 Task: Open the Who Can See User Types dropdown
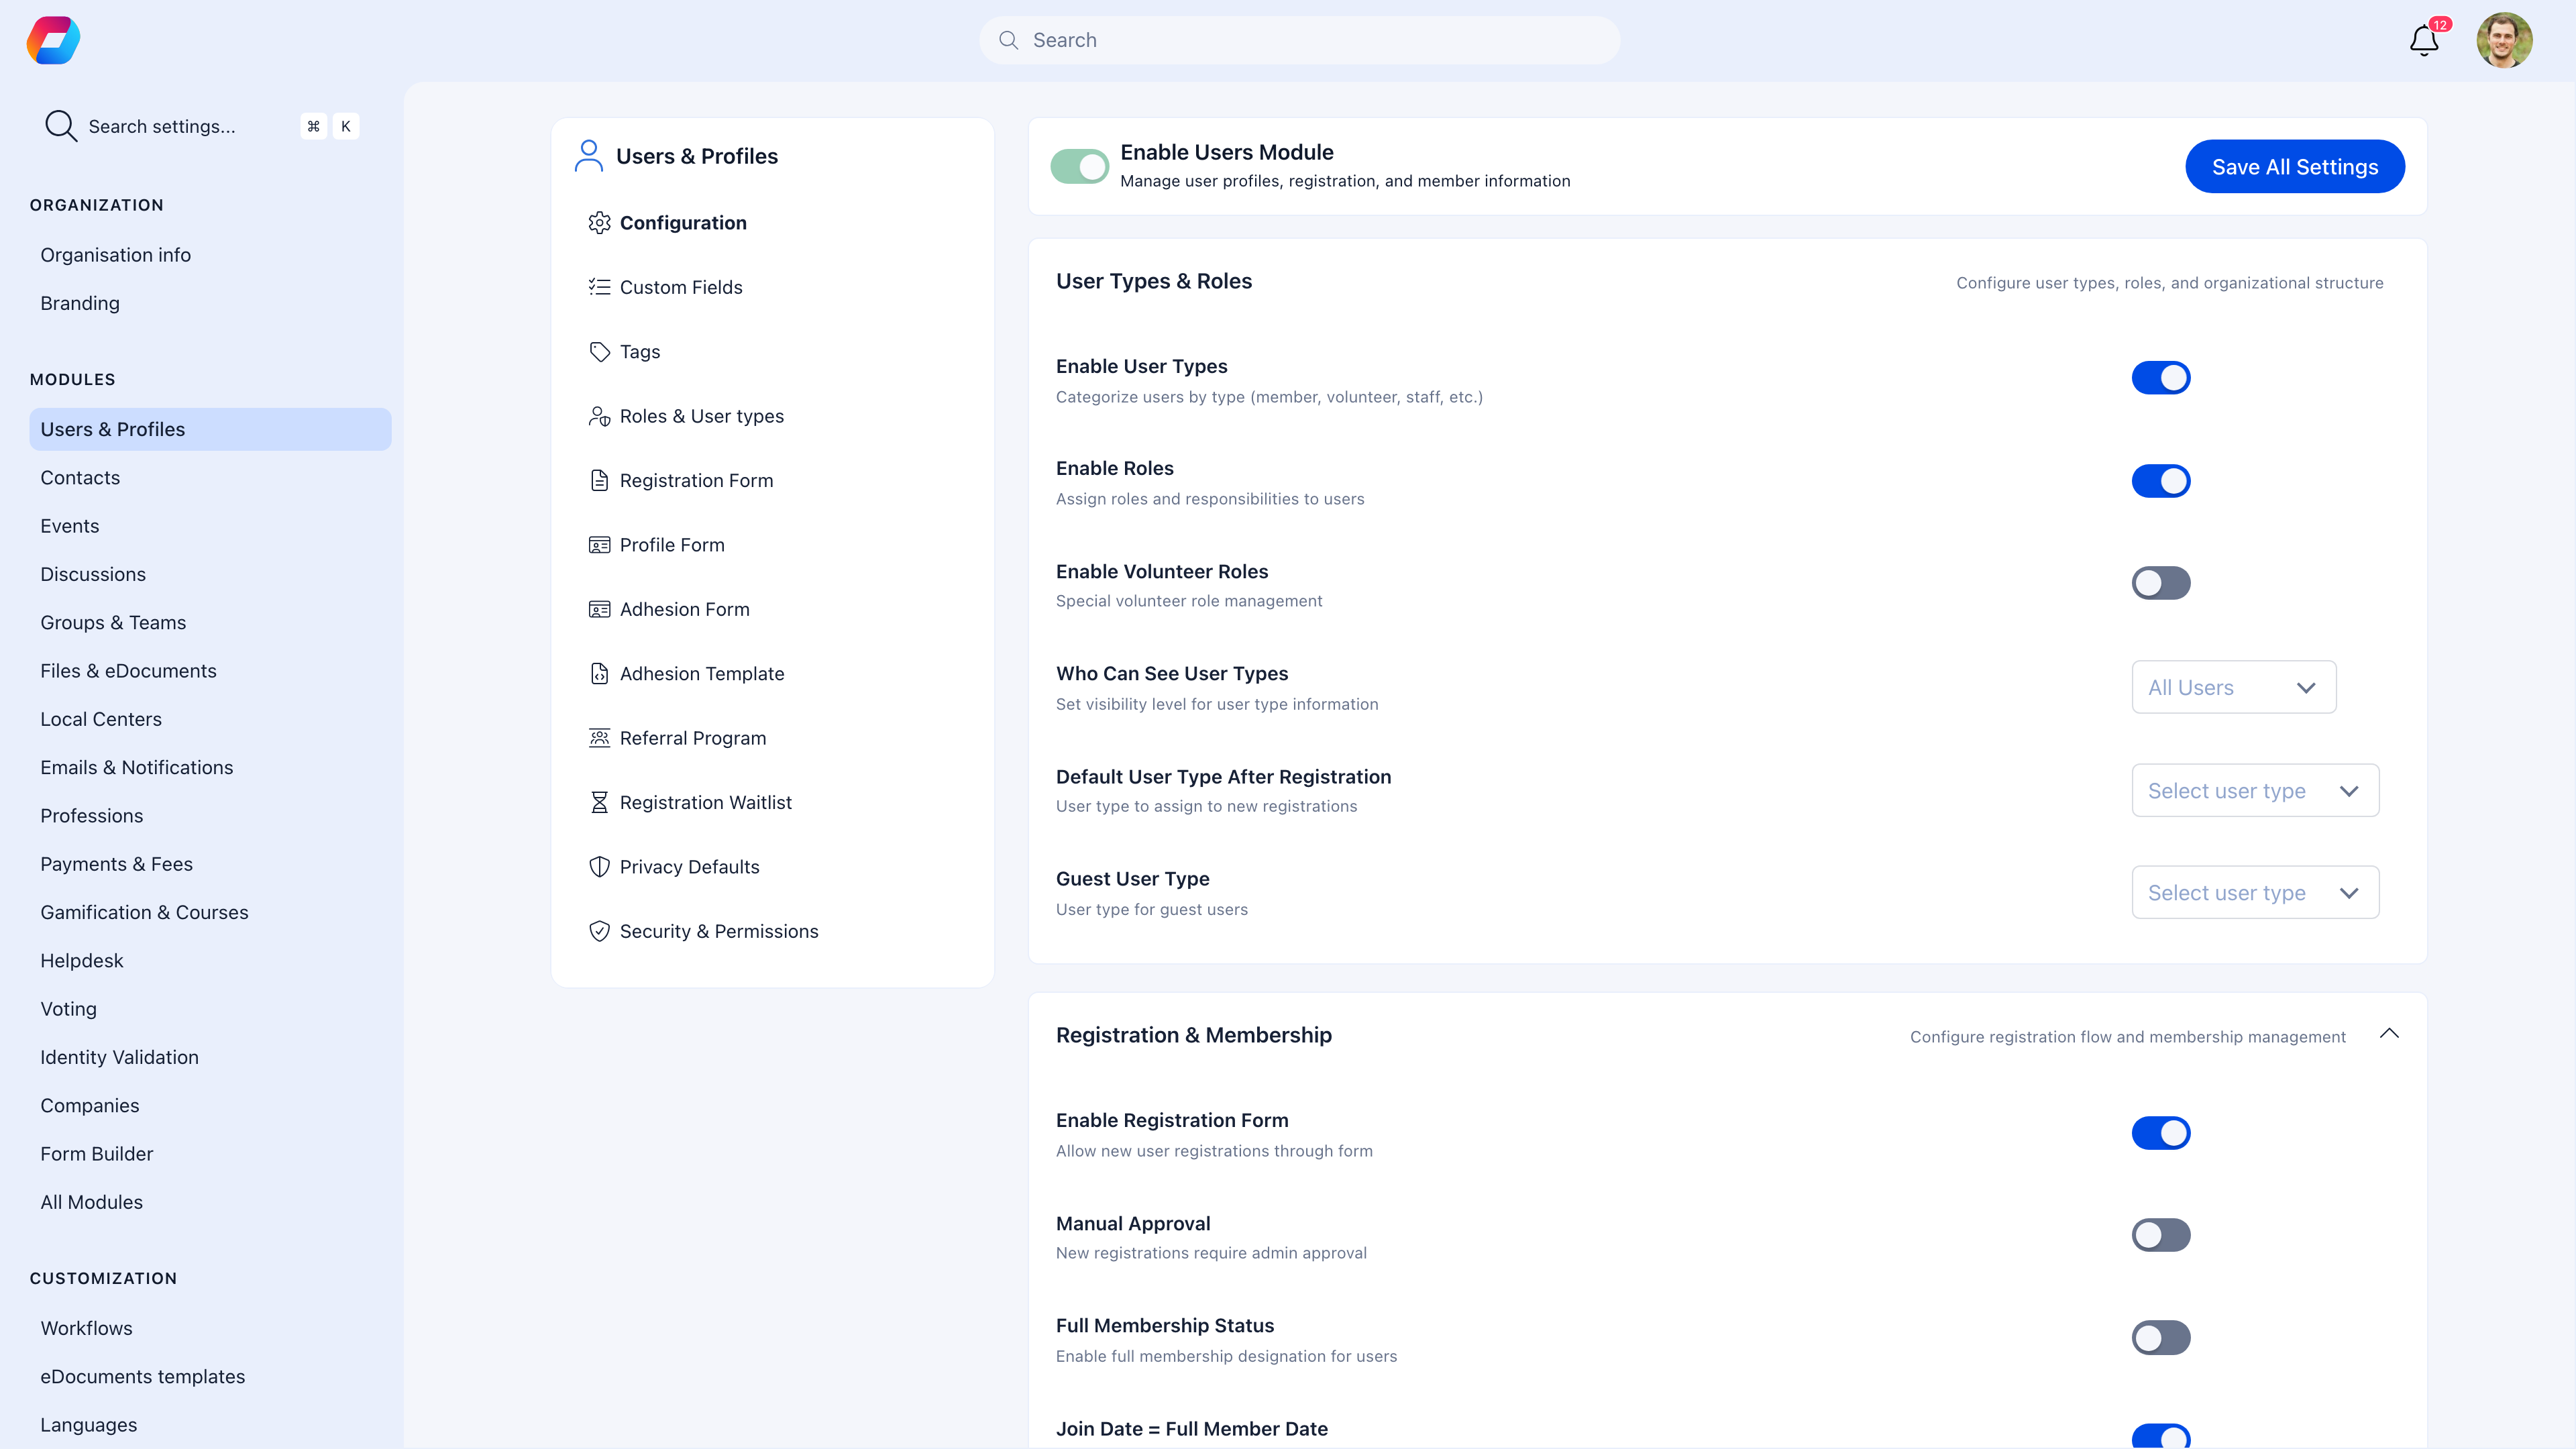(x=2234, y=687)
